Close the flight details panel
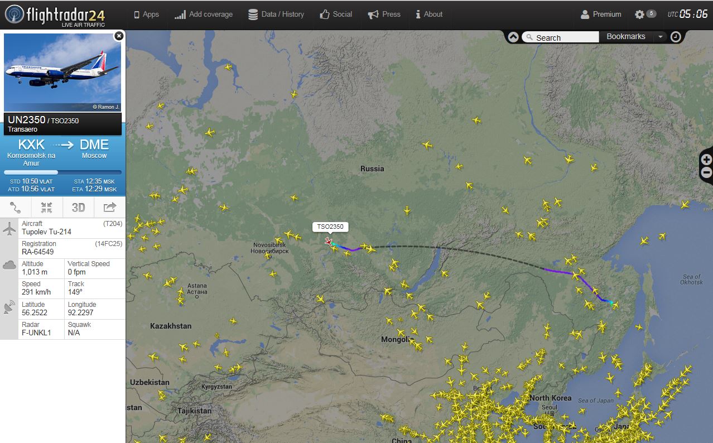Viewport: 713px width, 443px height. coord(118,36)
